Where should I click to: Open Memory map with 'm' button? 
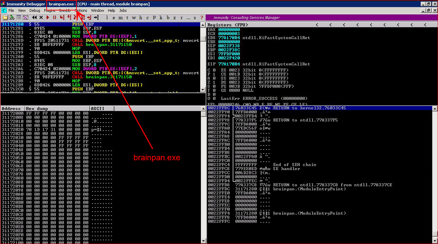[120, 17]
